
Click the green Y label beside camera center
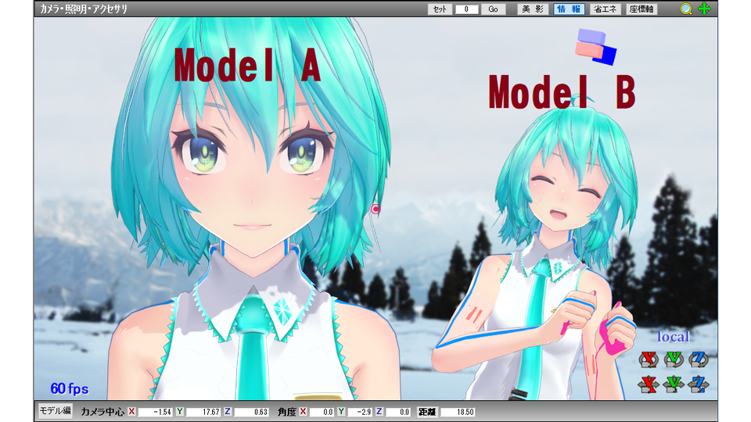pyautogui.click(x=180, y=412)
